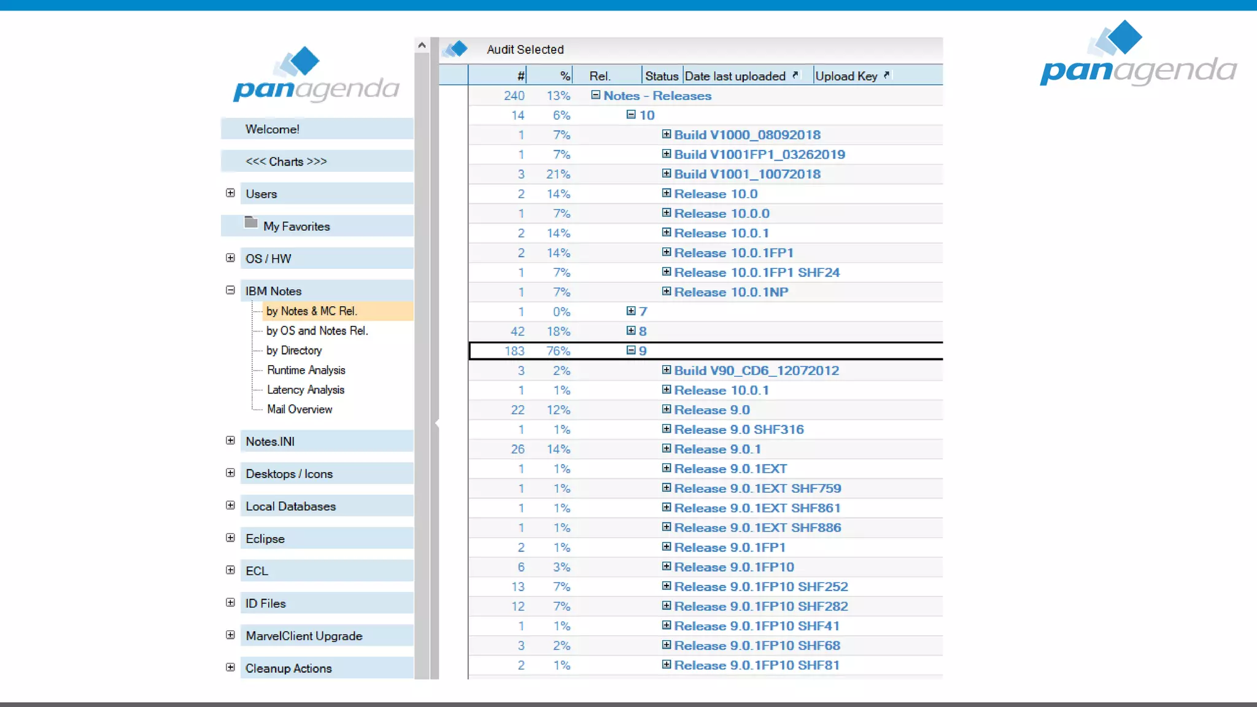
Task: Open the Mail Overview view
Action: (x=300, y=409)
